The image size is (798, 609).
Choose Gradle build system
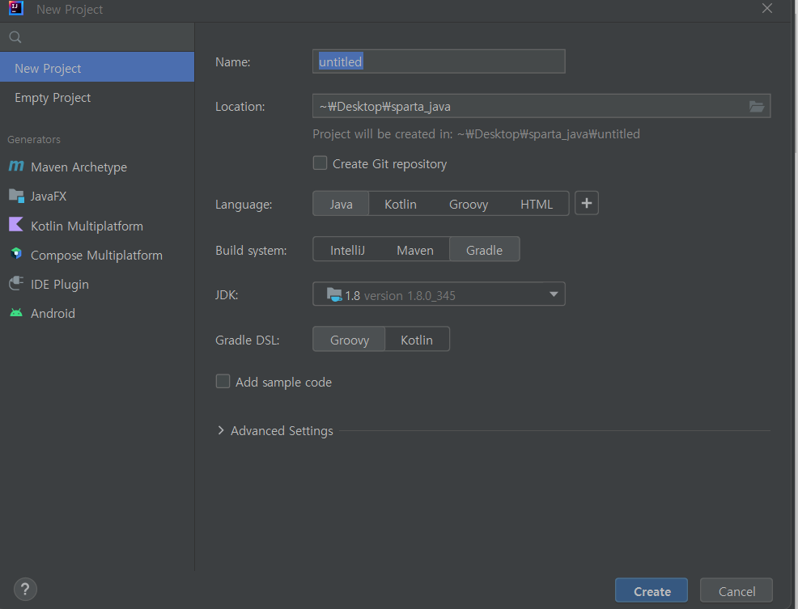click(484, 250)
